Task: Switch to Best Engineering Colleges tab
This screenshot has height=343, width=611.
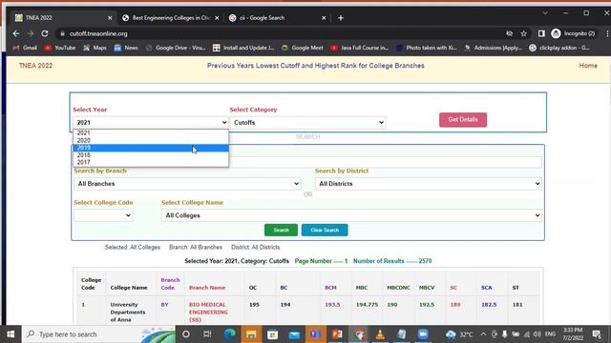Action: [171, 18]
